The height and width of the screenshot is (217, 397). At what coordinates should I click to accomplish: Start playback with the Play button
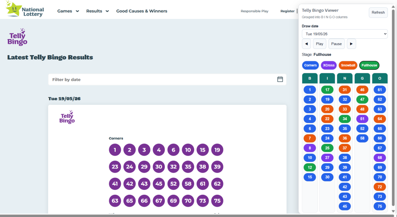(x=319, y=44)
